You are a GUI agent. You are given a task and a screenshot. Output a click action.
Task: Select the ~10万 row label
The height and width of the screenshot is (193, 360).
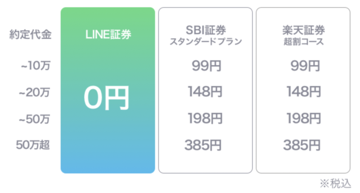36,66
